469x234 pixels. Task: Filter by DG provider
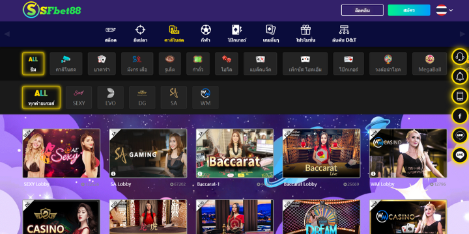[142, 97]
